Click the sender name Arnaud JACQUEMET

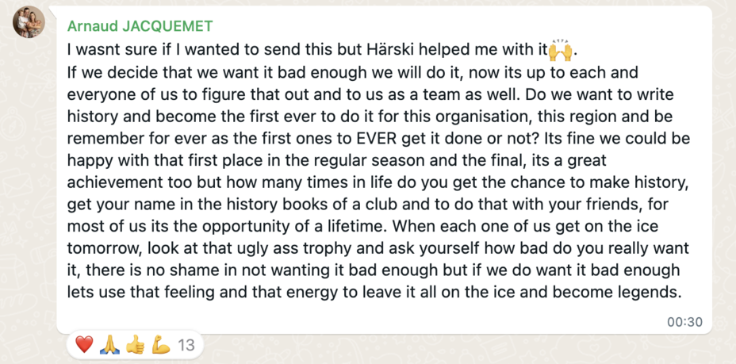pyautogui.click(x=140, y=26)
